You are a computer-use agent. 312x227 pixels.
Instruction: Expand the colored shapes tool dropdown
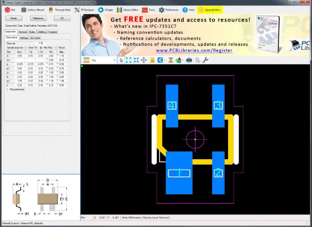pyautogui.click(x=183, y=60)
